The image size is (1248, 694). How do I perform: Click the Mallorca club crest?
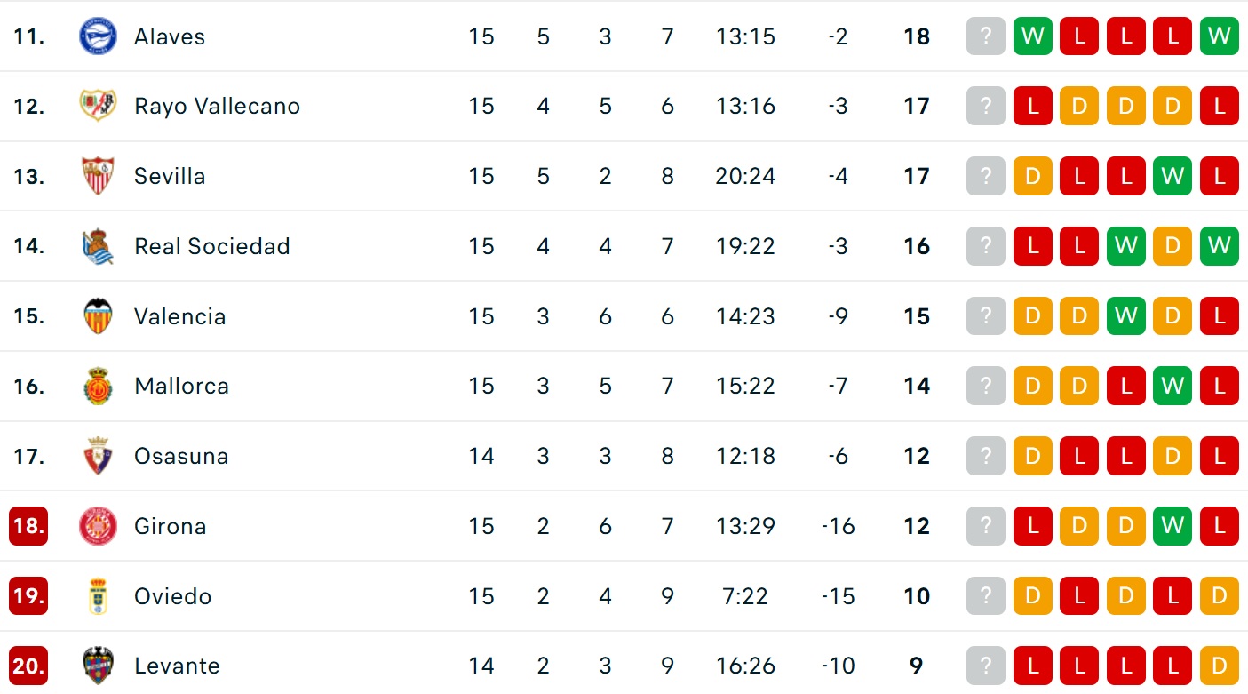coord(98,386)
